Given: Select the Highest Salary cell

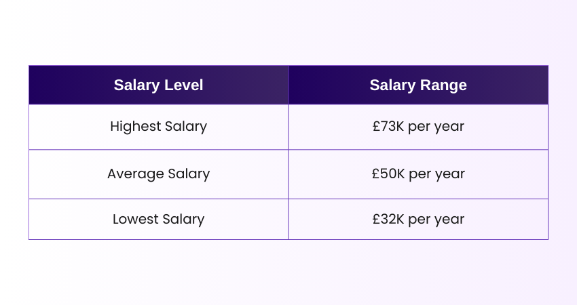Looking at the screenshot, I should point(159,127).
